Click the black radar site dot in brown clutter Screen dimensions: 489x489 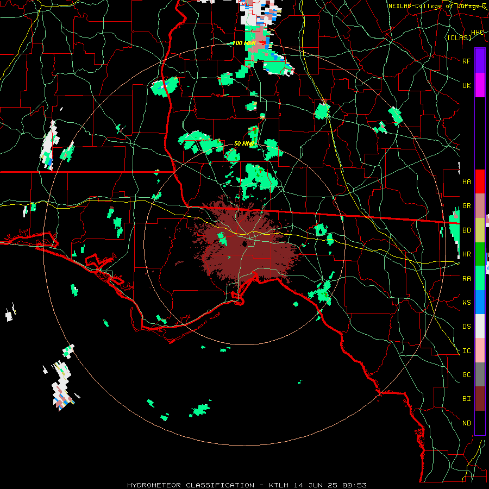(244, 243)
